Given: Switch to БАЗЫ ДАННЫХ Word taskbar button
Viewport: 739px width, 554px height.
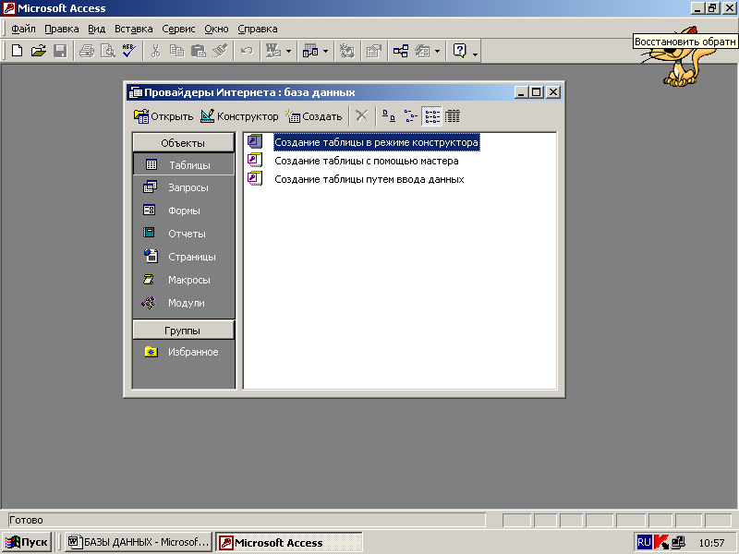Looking at the screenshot, I should (x=139, y=542).
